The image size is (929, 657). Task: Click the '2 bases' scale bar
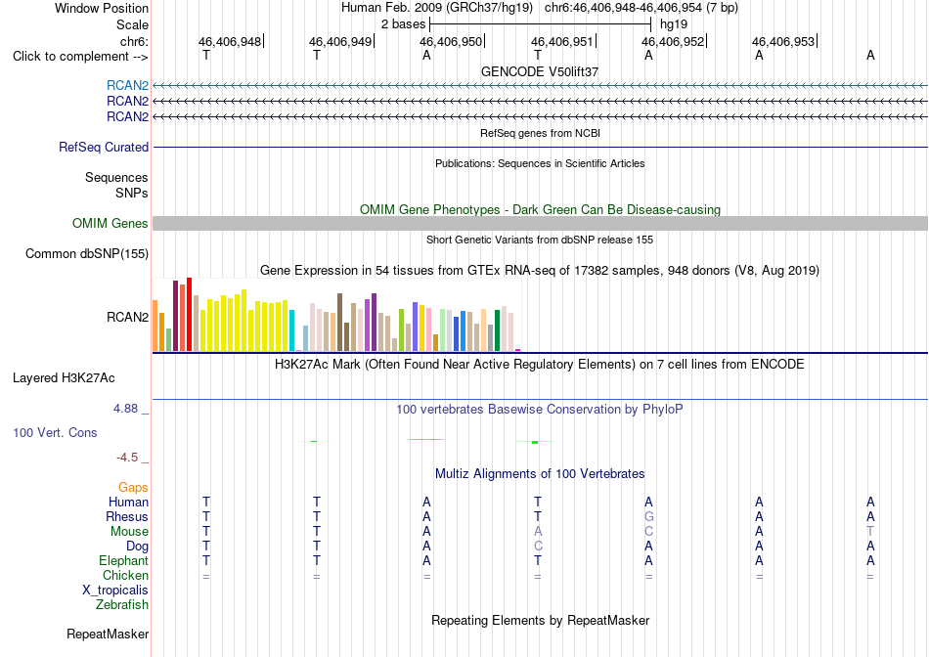(x=541, y=24)
